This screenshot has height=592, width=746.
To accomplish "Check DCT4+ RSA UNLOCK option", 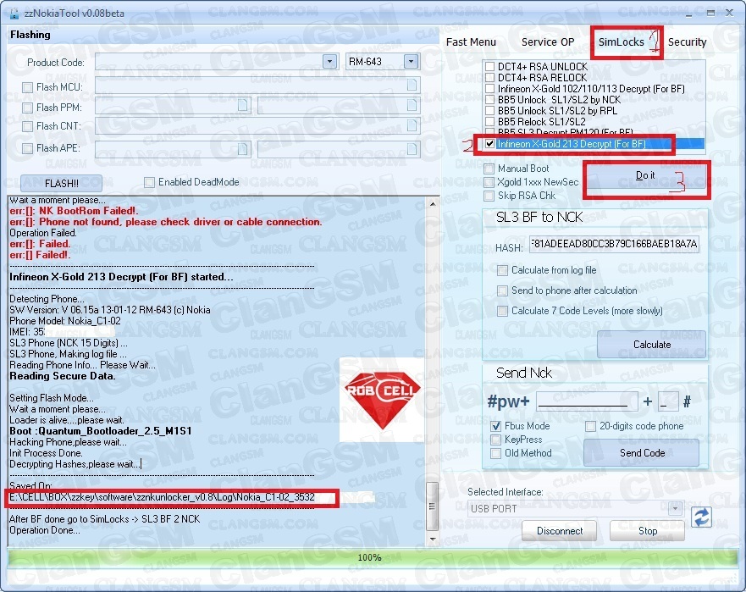I will tap(489, 67).
